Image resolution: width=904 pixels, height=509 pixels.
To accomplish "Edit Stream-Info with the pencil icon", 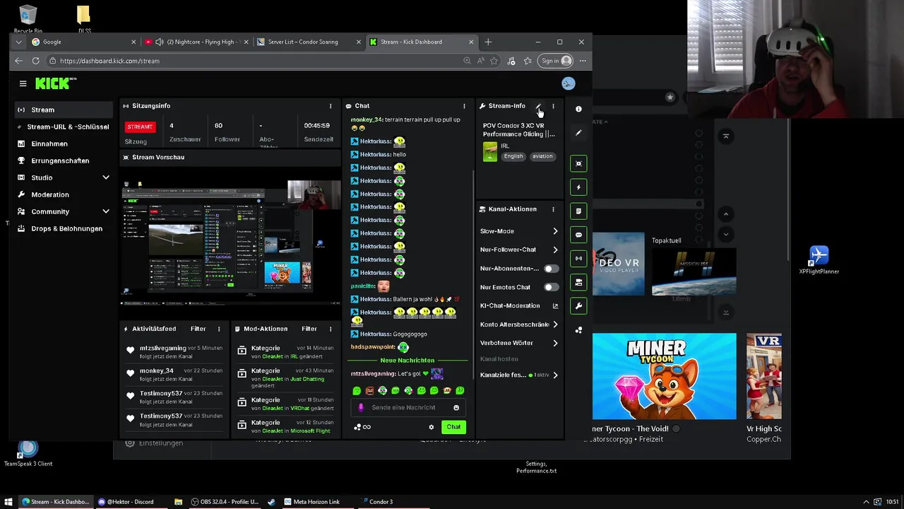I will tap(538, 106).
